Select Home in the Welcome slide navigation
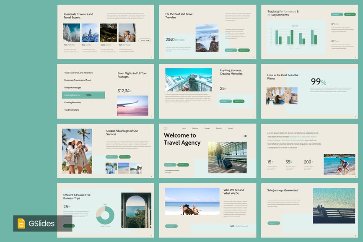Screen dimensions: 363x242 pos(184,128)
